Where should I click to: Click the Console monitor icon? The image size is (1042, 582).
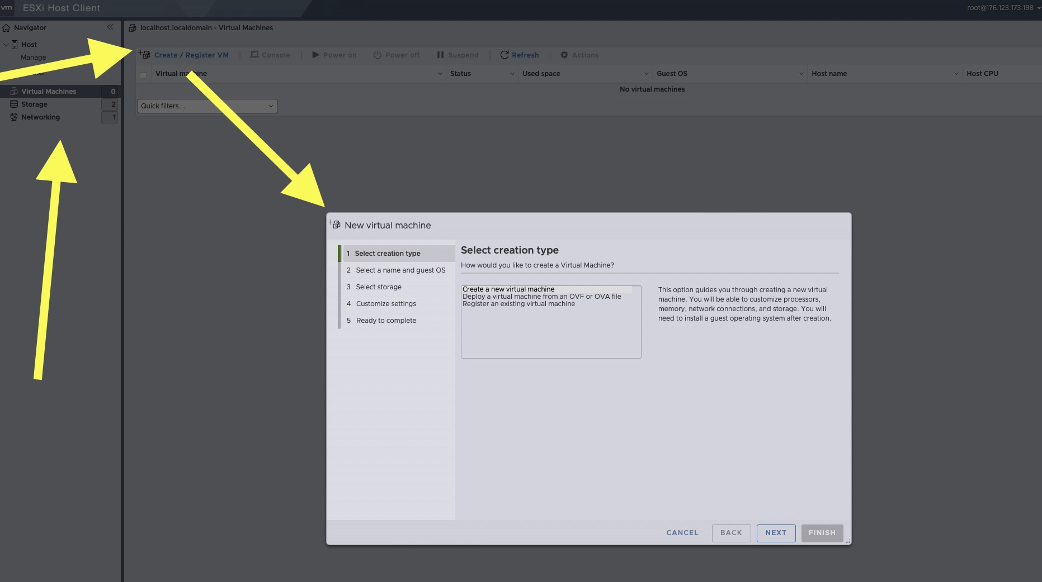(x=254, y=55)
